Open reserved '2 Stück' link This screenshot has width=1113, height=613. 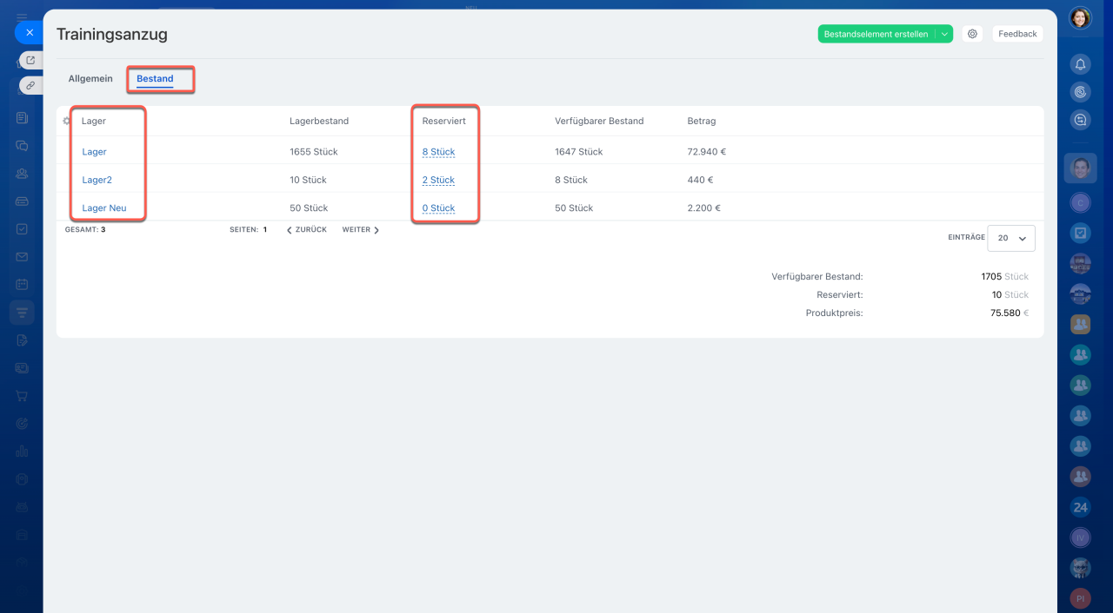coord(438,180)
